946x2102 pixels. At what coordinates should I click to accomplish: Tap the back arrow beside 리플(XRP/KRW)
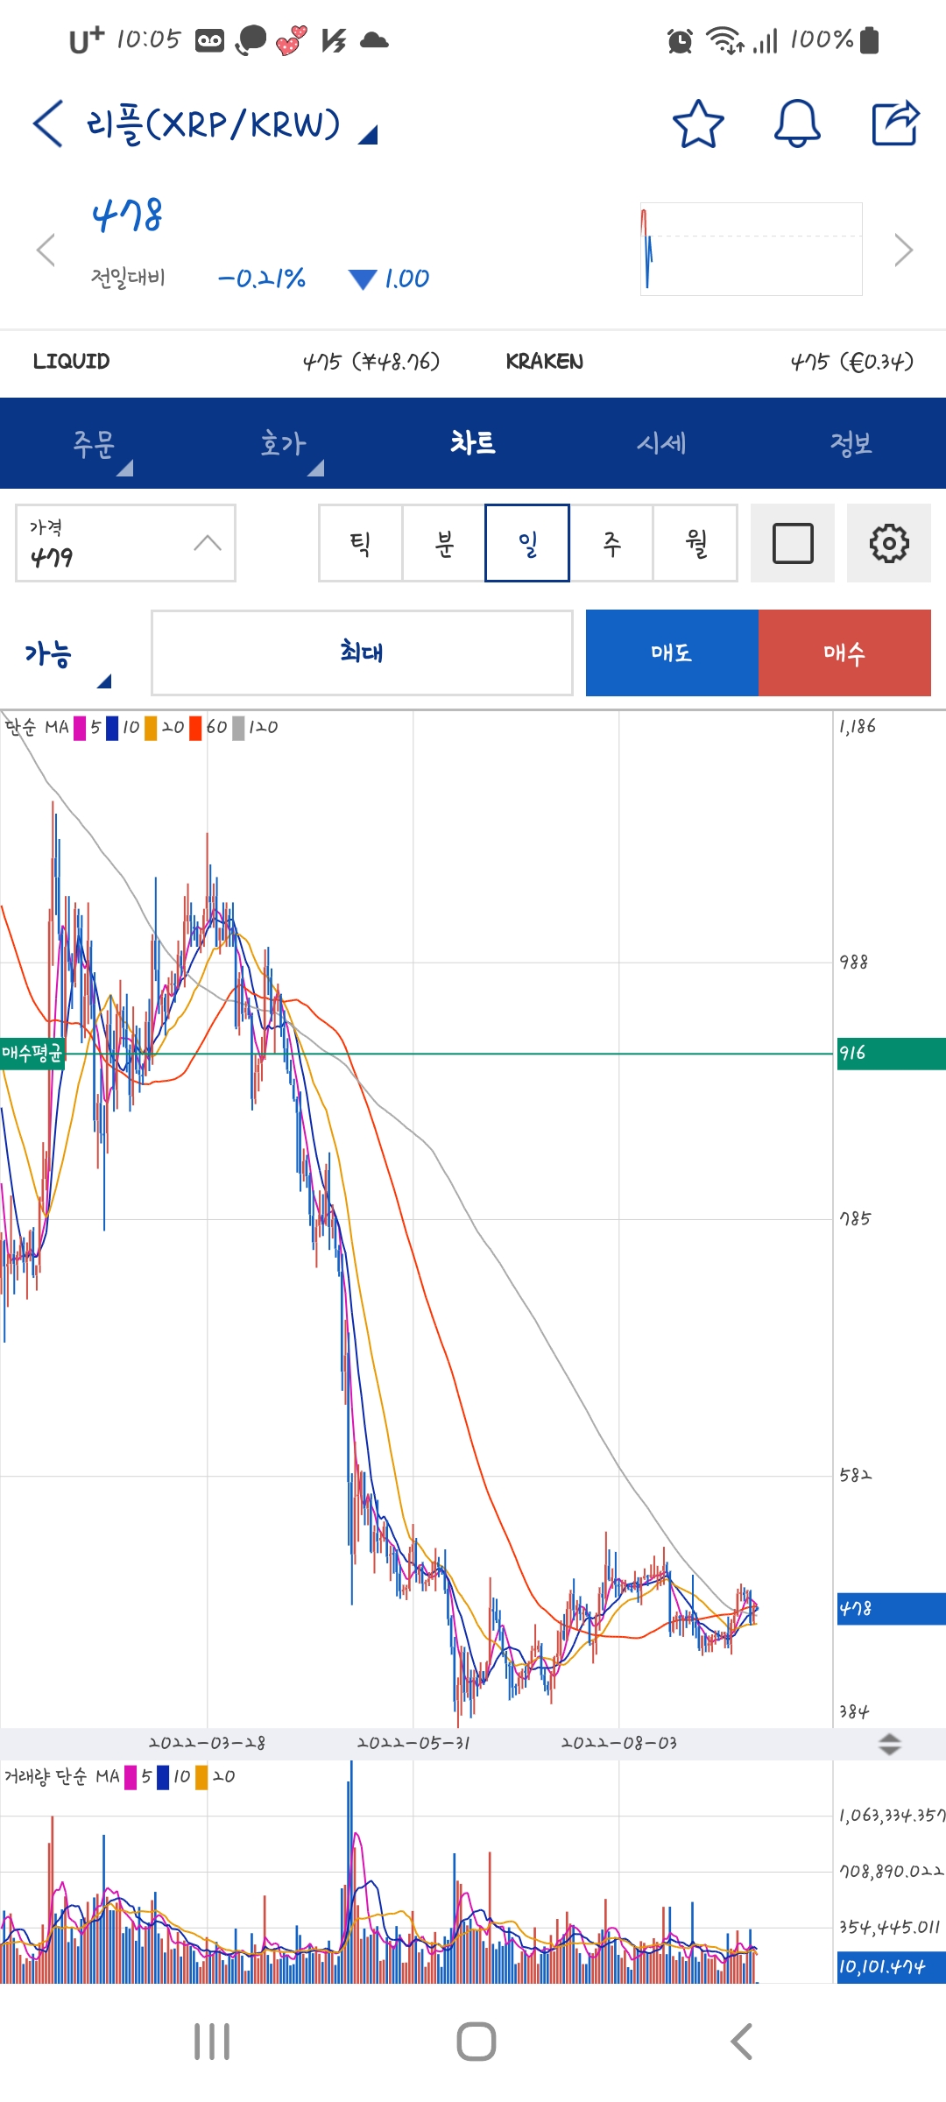[48, 123]
